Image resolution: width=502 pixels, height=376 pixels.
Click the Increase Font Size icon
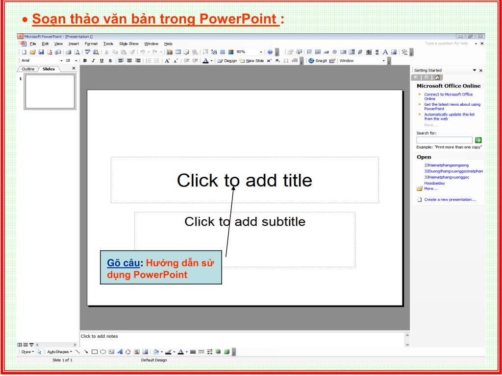click(167, 61)
